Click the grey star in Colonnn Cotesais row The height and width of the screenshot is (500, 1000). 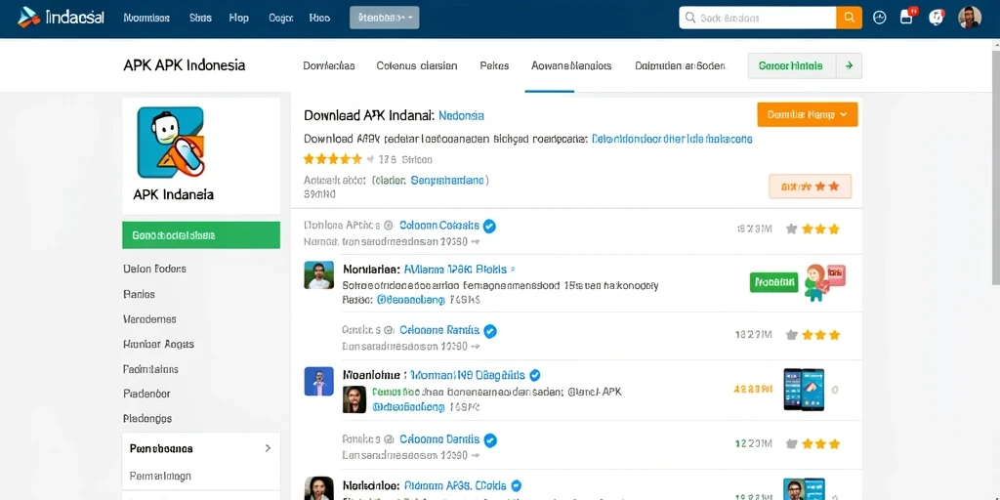coord(791,229)
